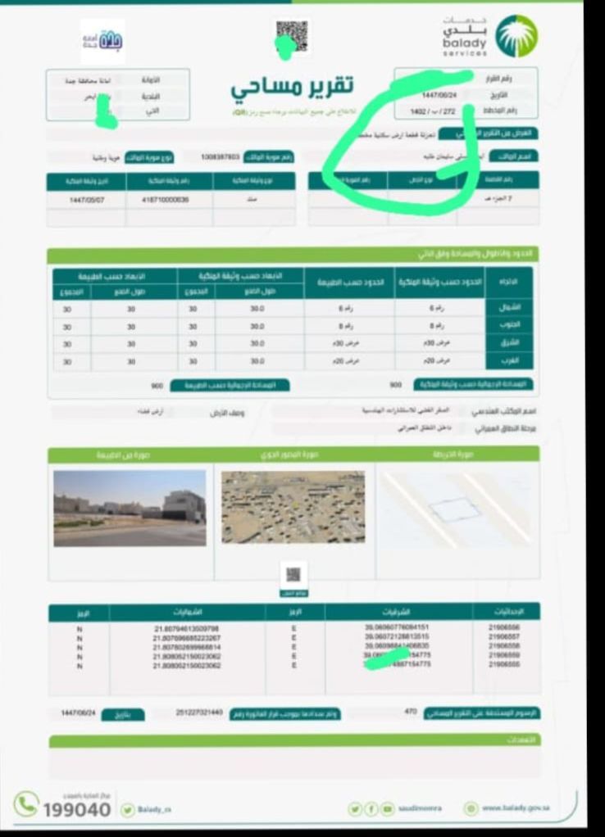Click the Balady palm tree logo
The width and height of the screenshot is (605, 837).
click(516, 35)
